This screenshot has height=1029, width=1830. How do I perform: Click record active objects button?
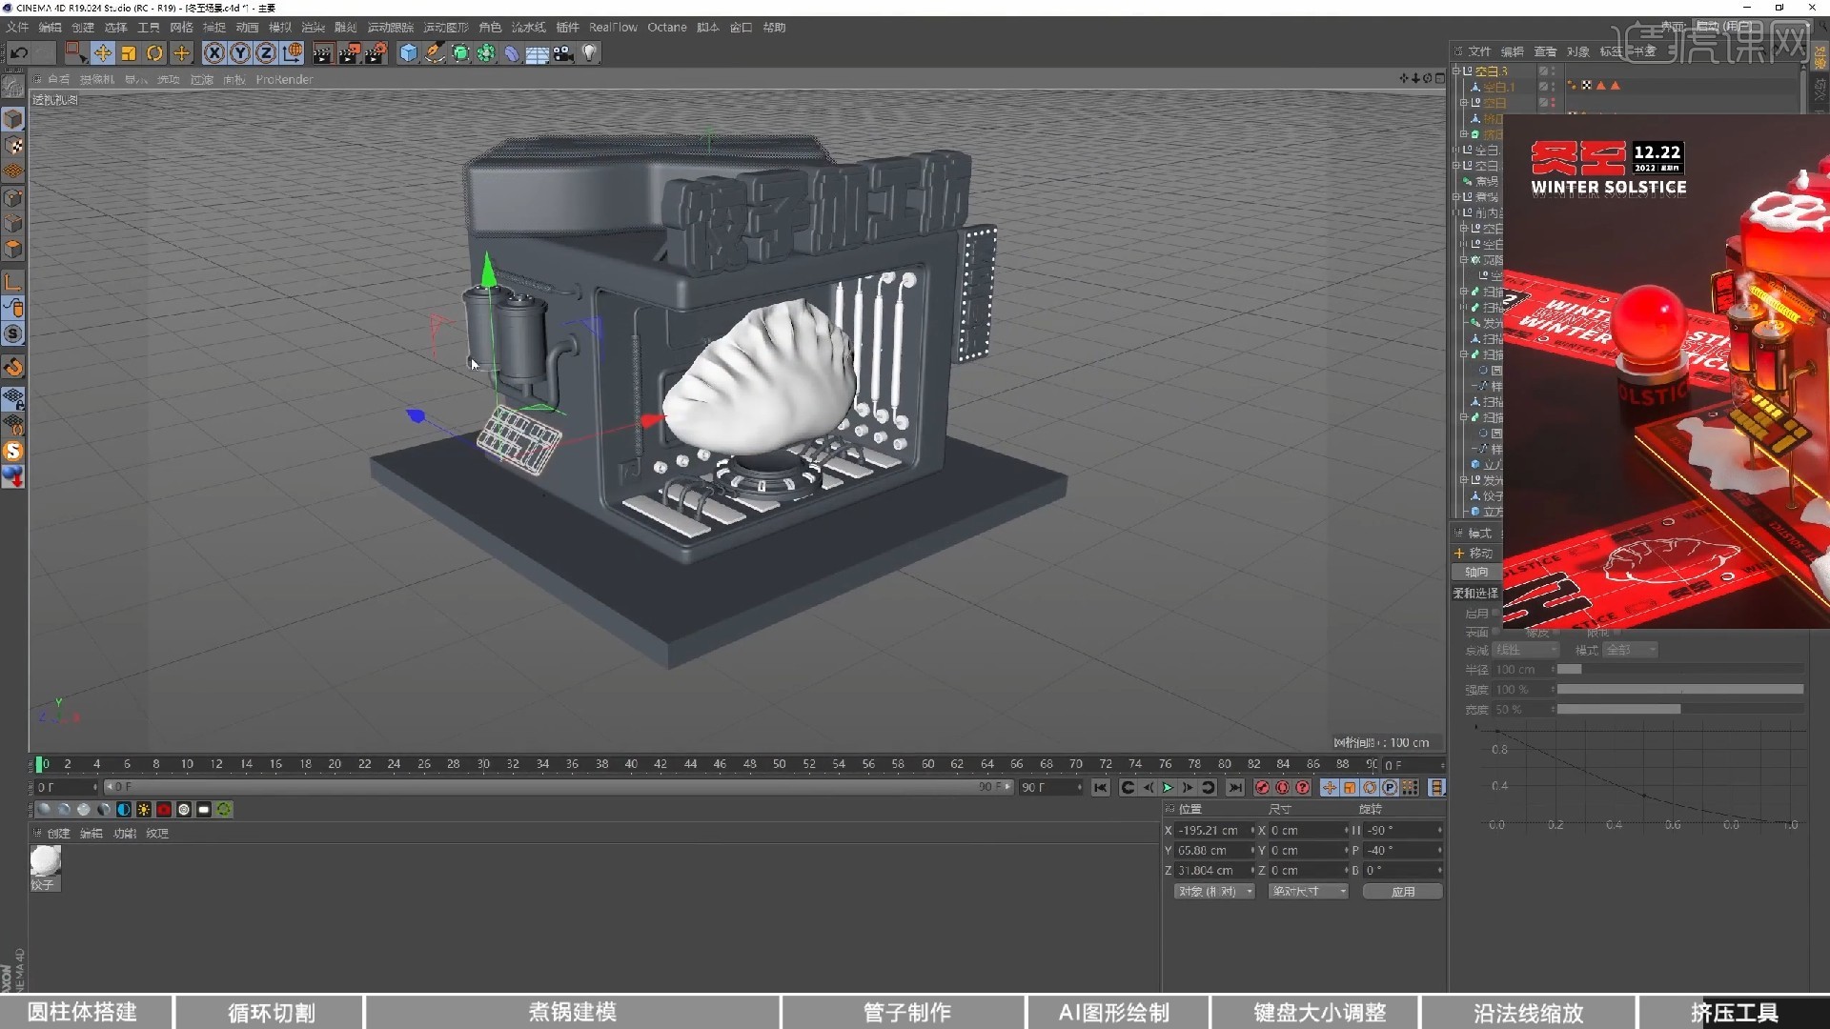1262,788
